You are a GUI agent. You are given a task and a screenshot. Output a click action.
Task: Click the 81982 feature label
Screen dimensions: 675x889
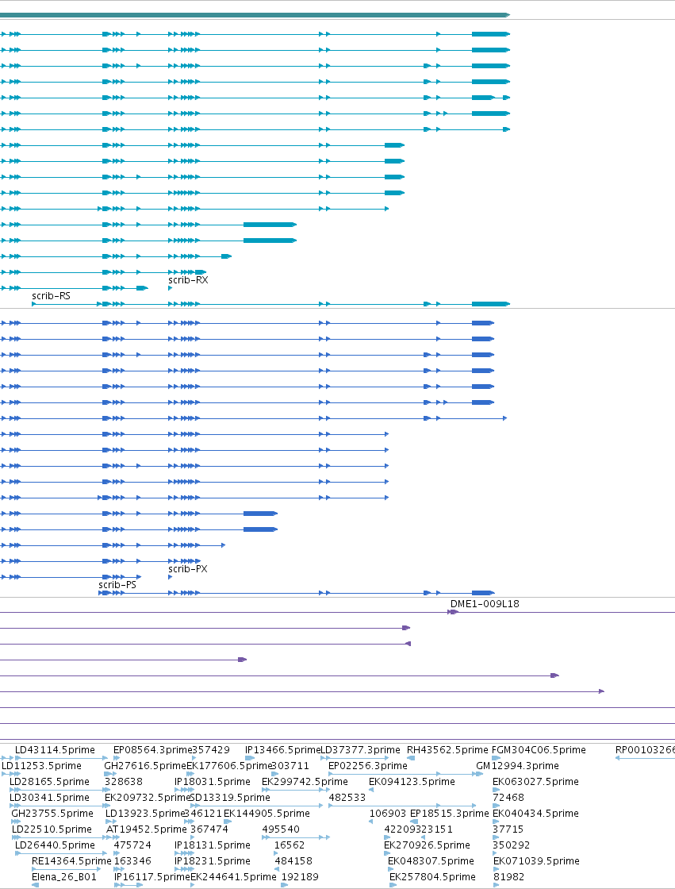(509, 877)
